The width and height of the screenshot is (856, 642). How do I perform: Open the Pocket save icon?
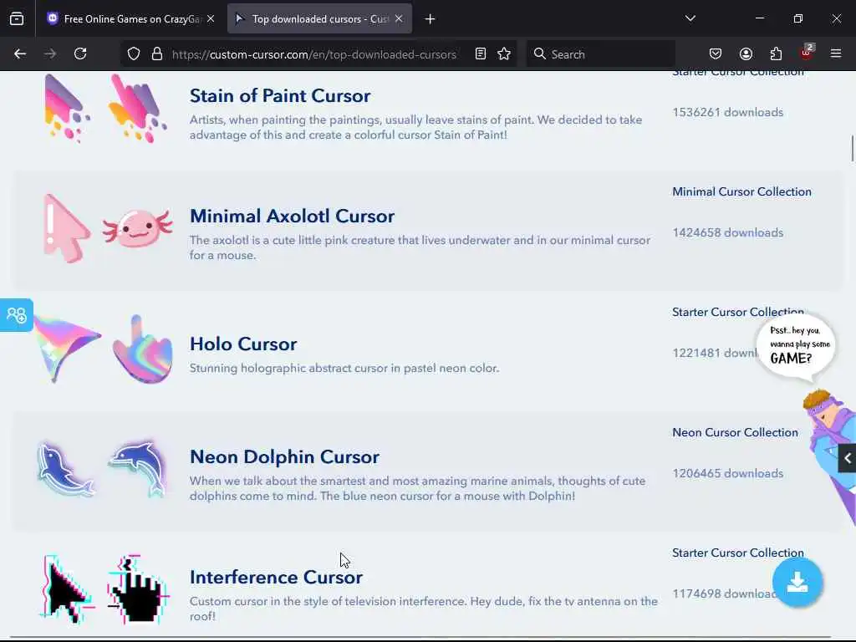[716, 53]
